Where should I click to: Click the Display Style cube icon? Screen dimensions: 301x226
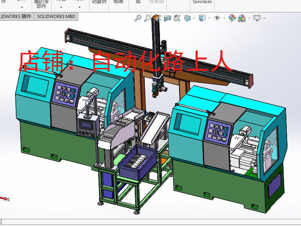coord(202,18)
